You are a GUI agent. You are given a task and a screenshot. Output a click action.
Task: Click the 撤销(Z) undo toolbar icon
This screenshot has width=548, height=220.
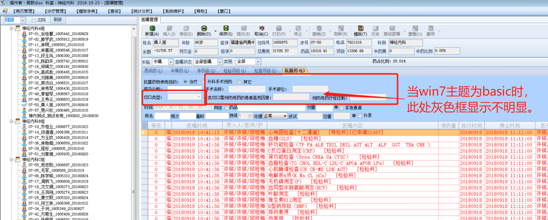pos(319,28)
